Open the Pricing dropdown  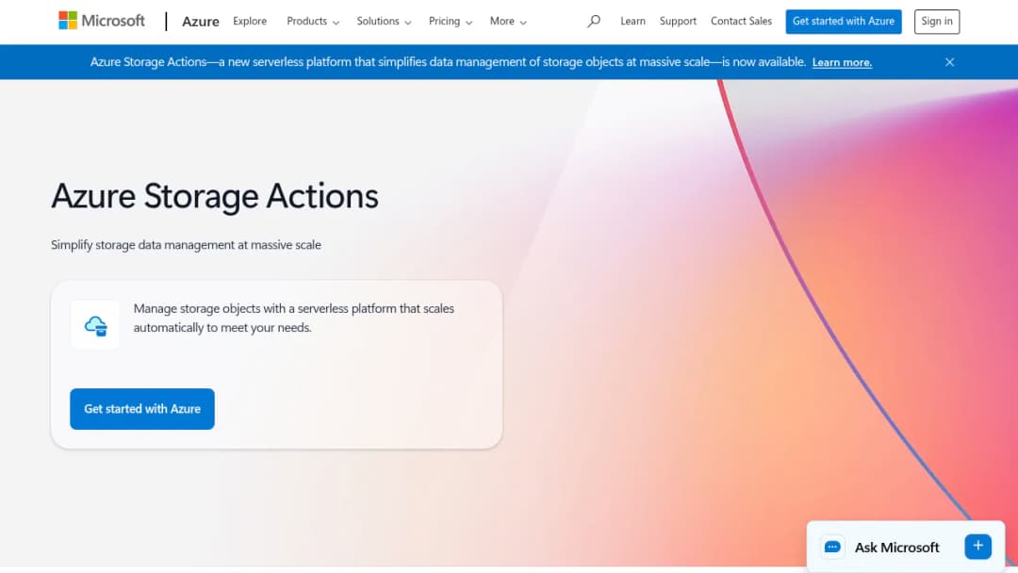click(x=450, y=22)
